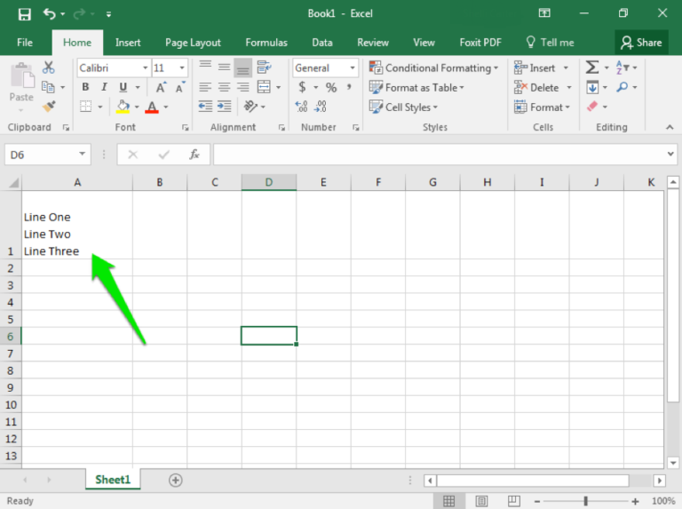Click the Fill down arrow icon
Image resolution: width=682 pixels, height=509 pixels.
(592, 87)
